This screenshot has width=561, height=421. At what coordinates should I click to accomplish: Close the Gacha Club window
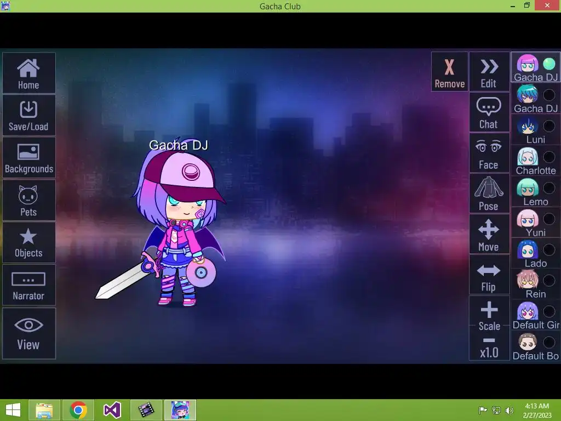[547, 5]
